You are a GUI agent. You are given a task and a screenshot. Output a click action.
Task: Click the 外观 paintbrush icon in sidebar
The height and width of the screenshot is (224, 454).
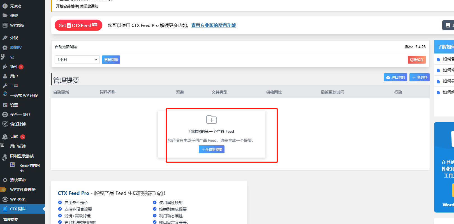(5, 38)
